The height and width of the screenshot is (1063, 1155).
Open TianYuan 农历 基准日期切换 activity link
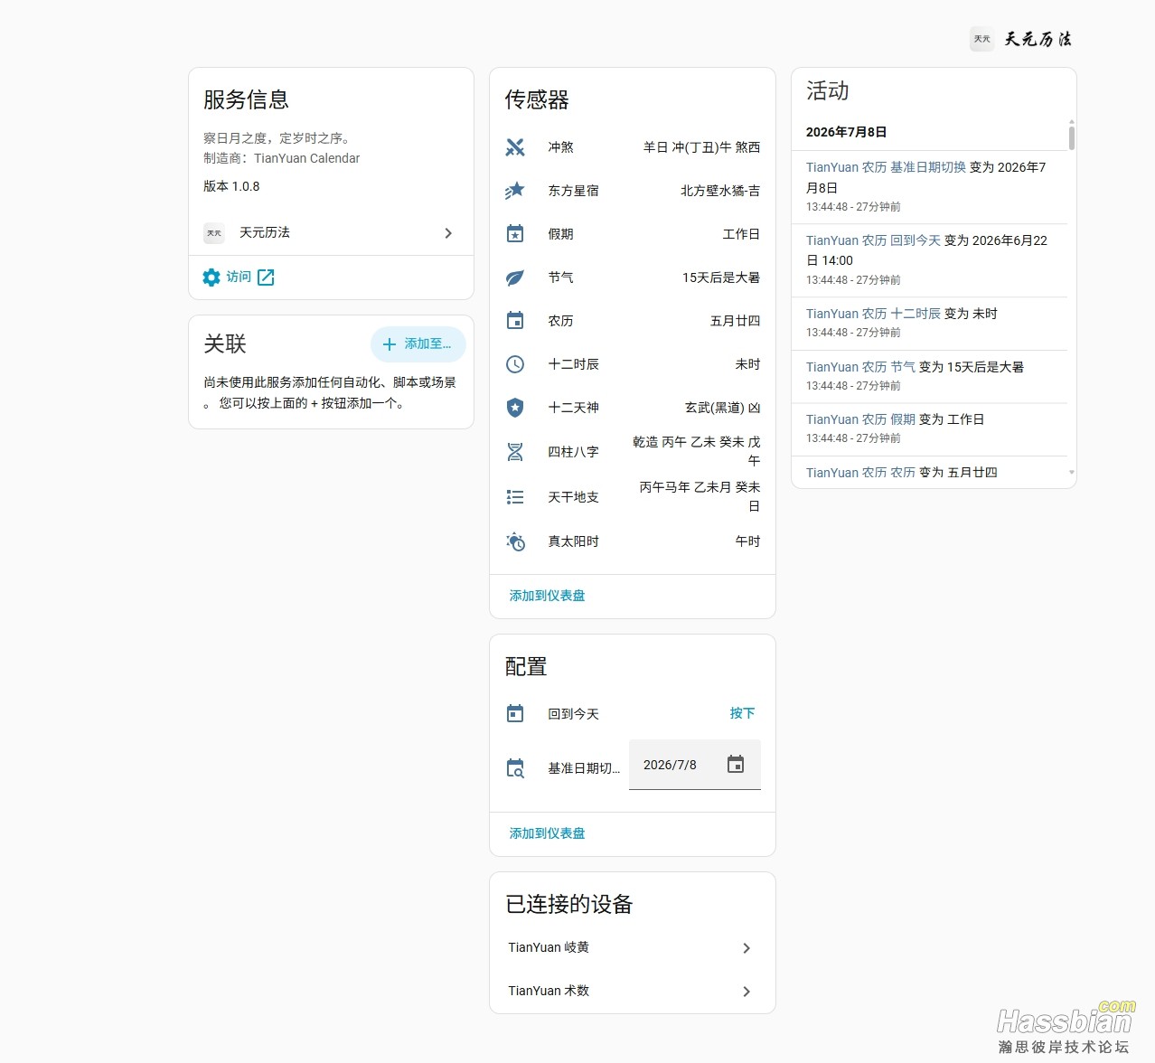pos(886,167)
